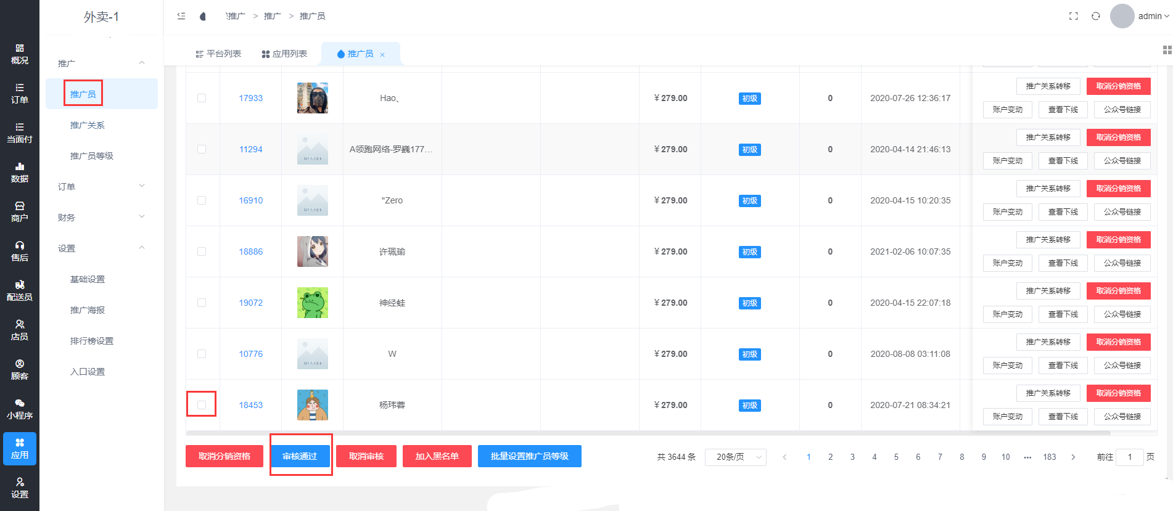Open the 设置 sidebar icon at bottom
Image resolution: width=1173 pixels, height=511 pixels.
click(20, 488)
